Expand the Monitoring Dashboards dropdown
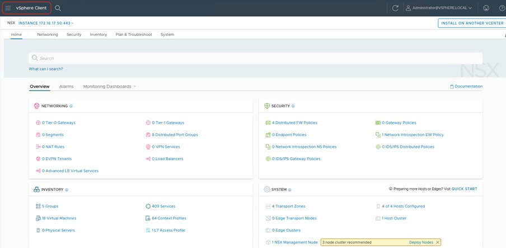The image size is (506, 248). point(109,87)
